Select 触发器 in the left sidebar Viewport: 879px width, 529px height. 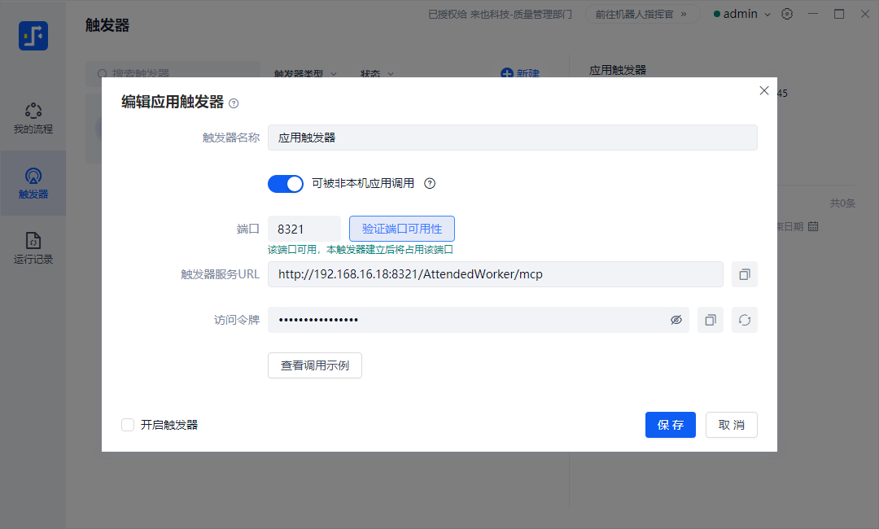point(33,183)
